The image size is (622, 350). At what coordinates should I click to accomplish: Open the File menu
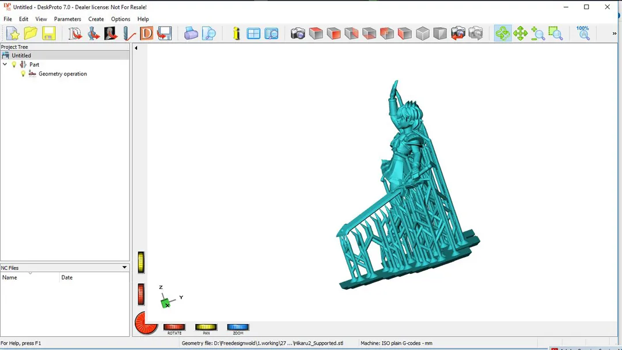click(7, 19)
